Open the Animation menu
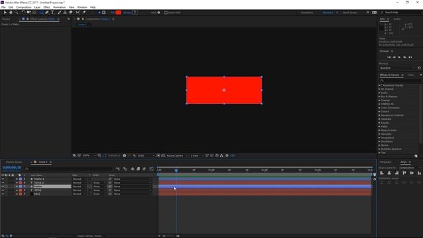The image size is (423, 238). (59, 7)
